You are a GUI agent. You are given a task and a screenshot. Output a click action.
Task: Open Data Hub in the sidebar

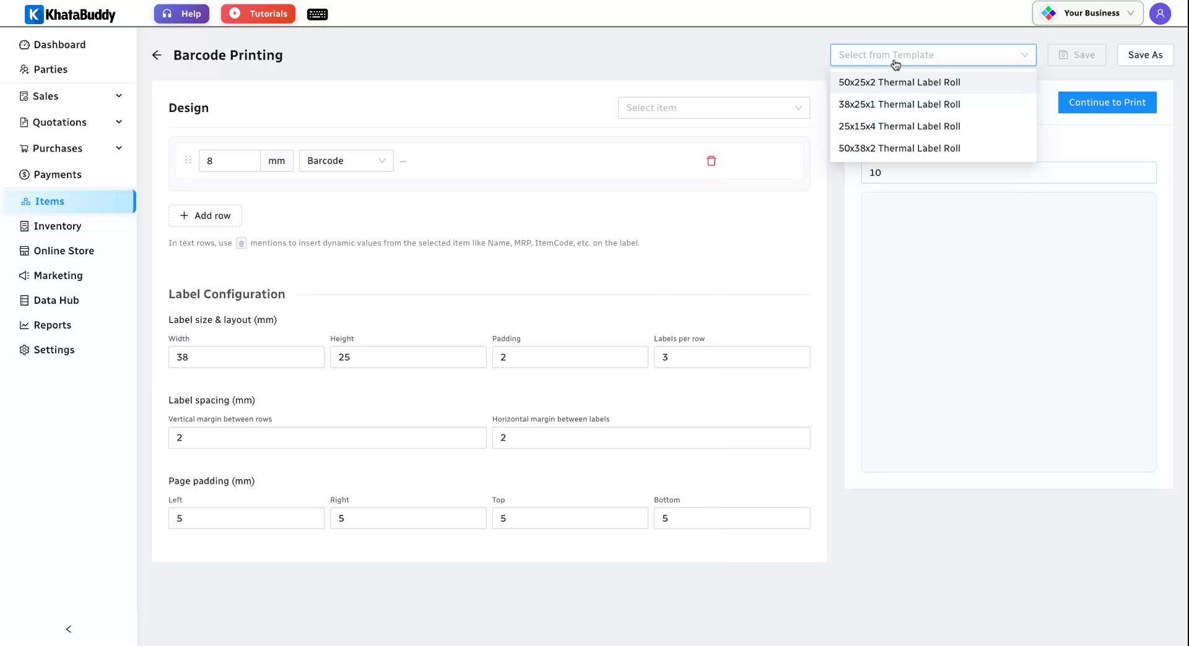68,300
